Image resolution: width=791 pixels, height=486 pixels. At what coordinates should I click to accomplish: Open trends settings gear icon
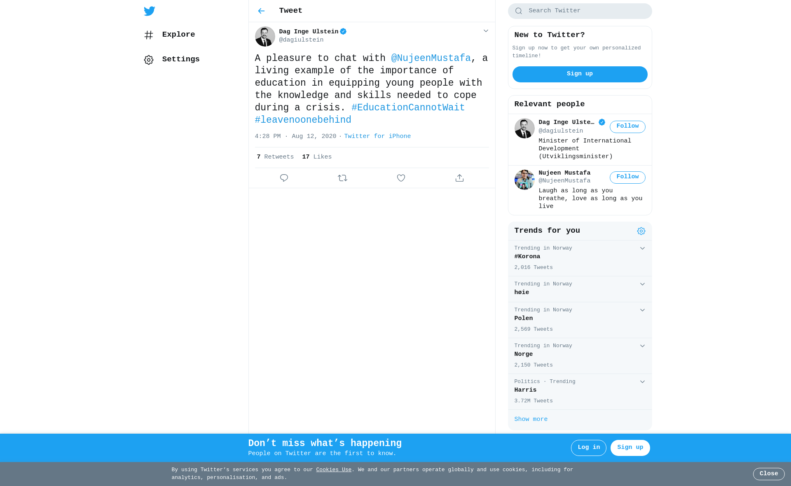point(641,231)
